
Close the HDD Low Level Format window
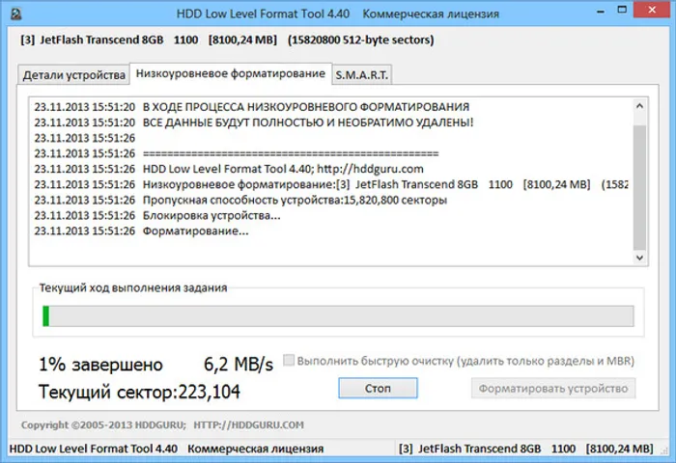coord(652,10)
